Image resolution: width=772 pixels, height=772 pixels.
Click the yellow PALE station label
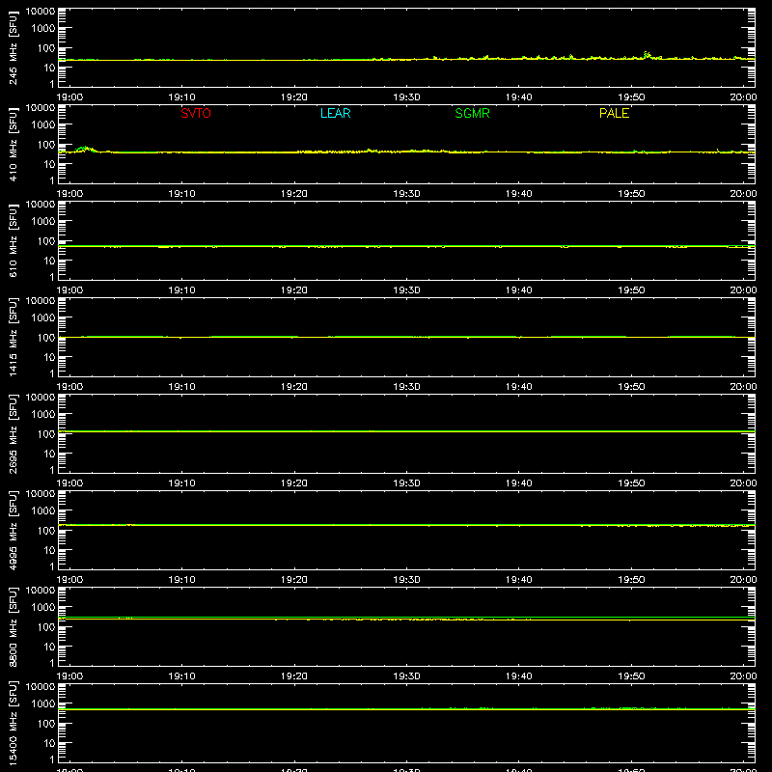point(614,113)
